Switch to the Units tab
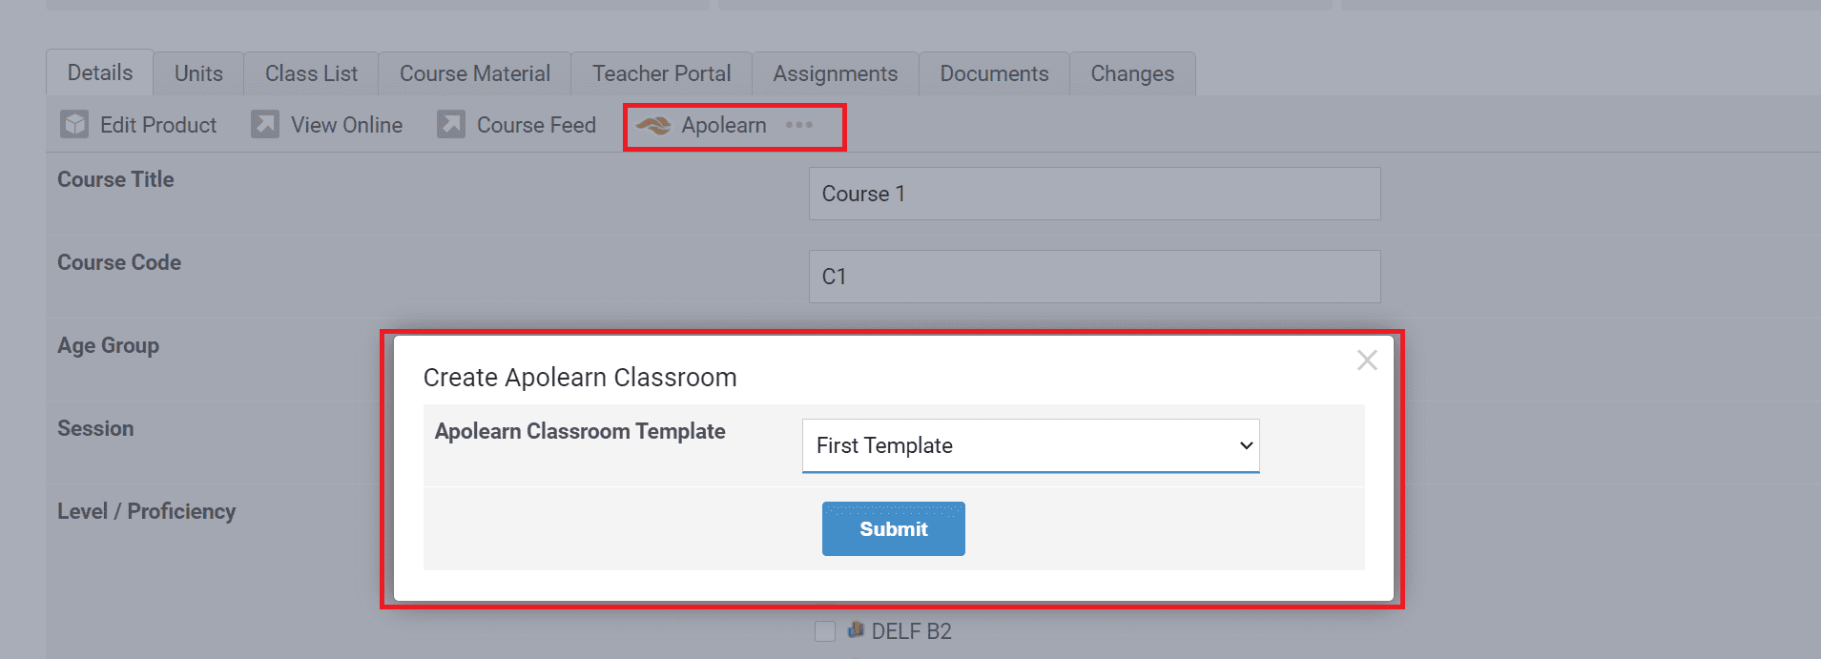 pyautogui.click(x=198, y=73)
